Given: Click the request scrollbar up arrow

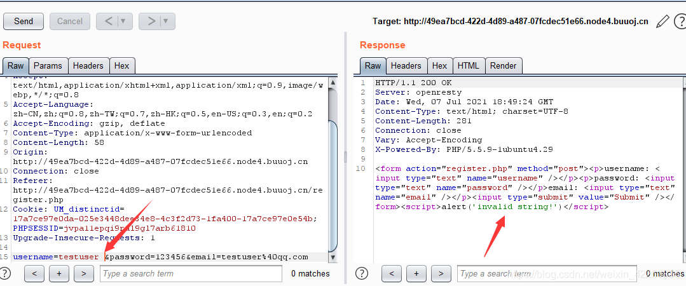Looking at the screenshot, I should pyautogui.click(x=333, y=82).
